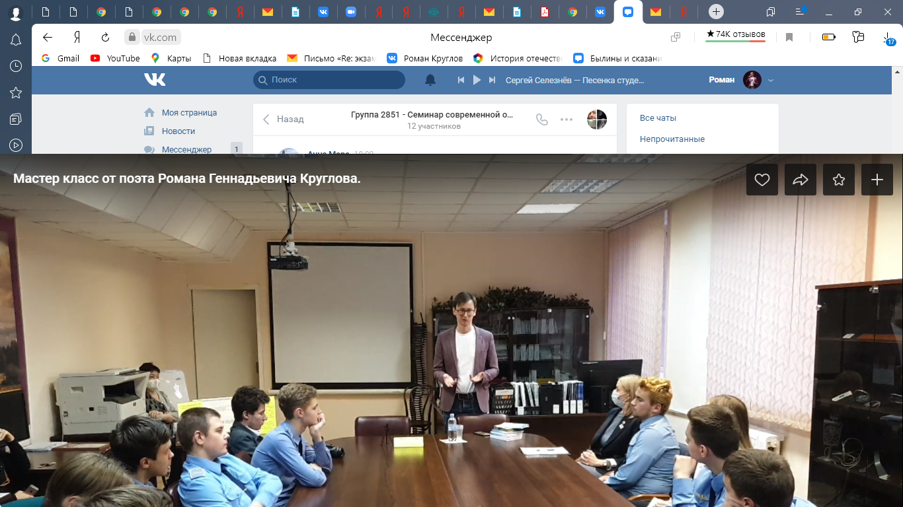Click the page title Мессенджер in the address bar

461,38
